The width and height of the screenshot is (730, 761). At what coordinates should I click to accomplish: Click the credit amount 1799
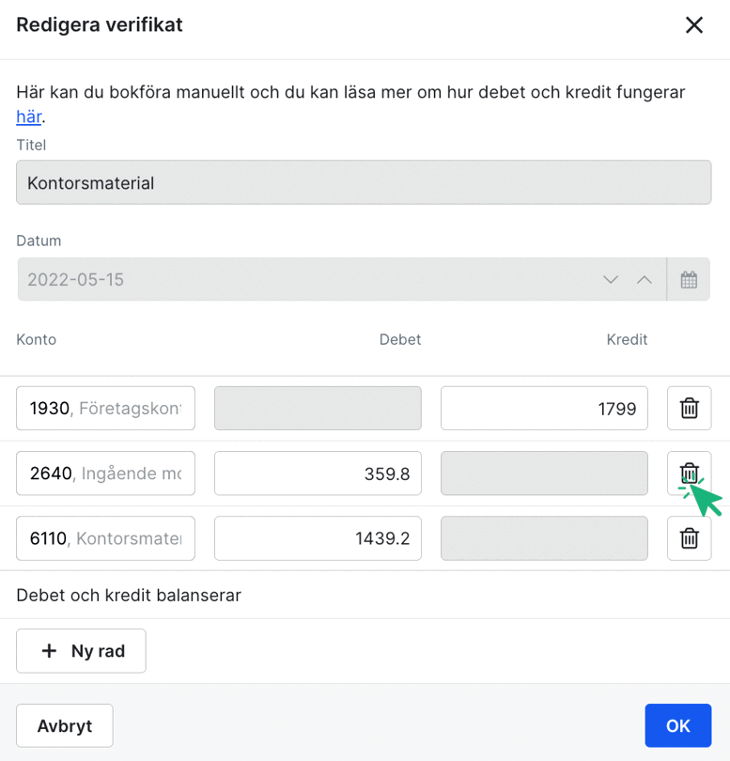click(x=544, y=408)
